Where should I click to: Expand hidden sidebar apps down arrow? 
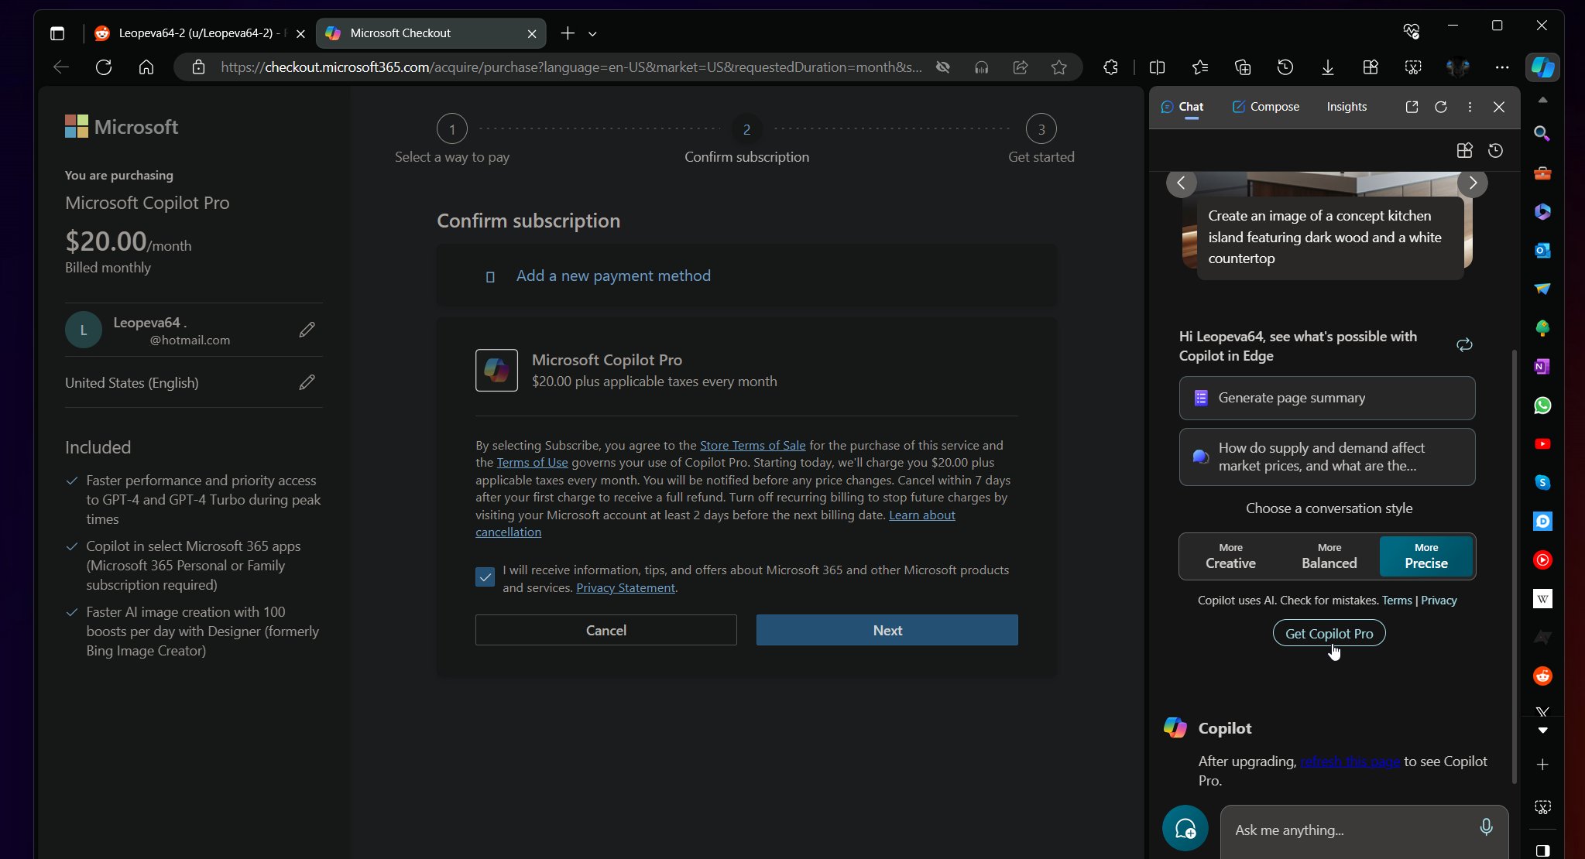tap(1542, 730)
